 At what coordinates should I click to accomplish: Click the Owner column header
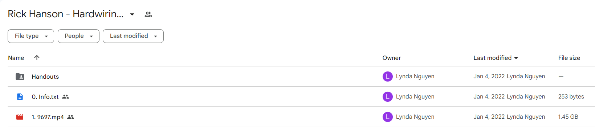pos(391,58)
